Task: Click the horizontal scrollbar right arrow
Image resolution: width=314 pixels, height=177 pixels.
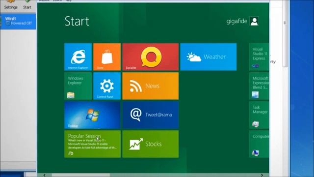Action: point(262,175)
